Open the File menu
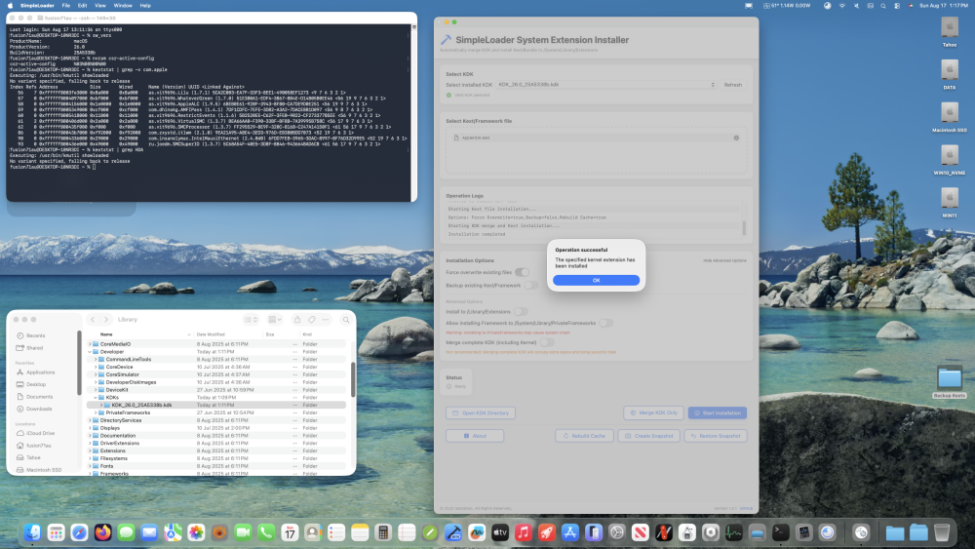 (66, 6)
